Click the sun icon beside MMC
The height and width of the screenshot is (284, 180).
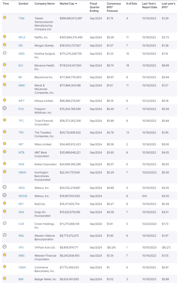tap(4, 85)
